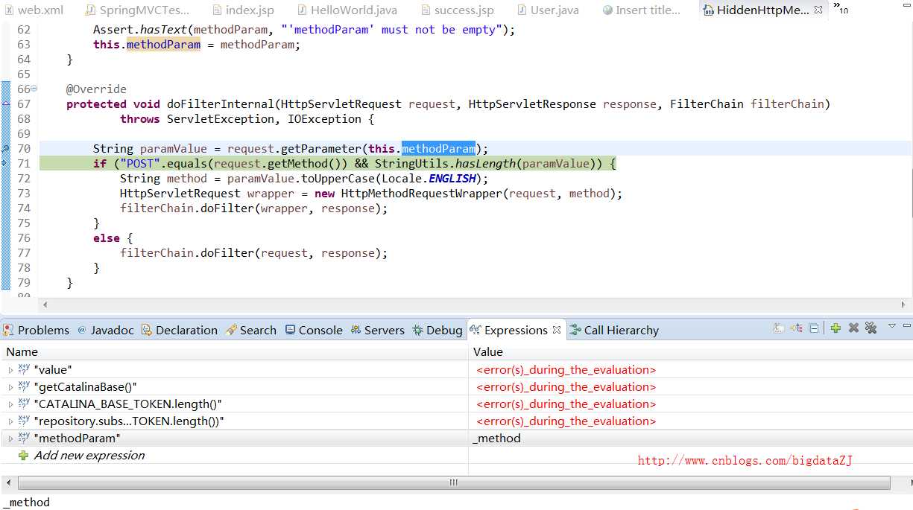Switch to the Problems view tab
The height and width of the screenshot is (510, 913).
click(x=37, y=330)
